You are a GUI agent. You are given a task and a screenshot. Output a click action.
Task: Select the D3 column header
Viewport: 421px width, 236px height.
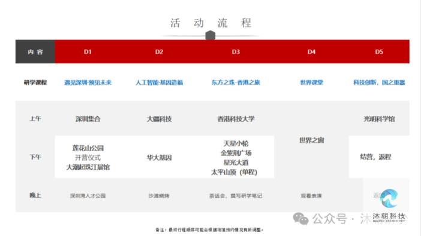pos(236,52)
